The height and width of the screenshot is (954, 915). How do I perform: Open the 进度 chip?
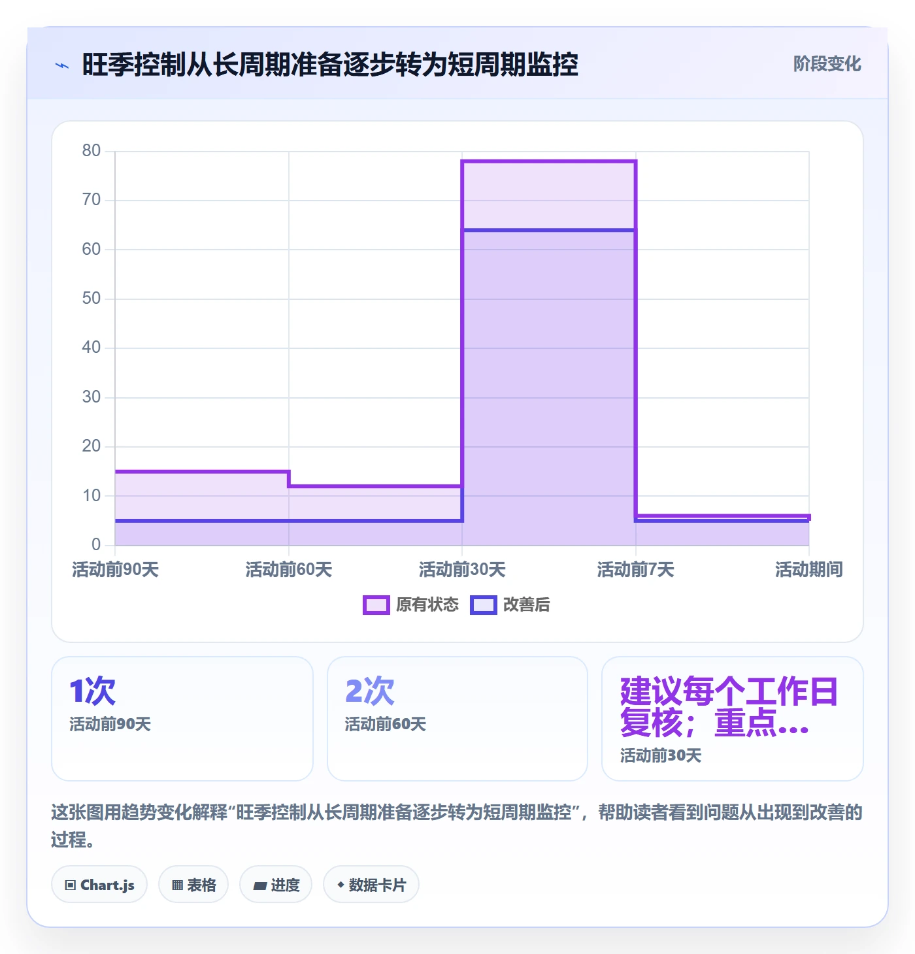click(x=276, y=885)
